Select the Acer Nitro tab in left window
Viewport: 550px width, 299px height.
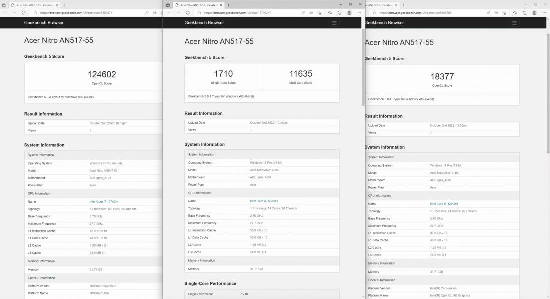point(35,5)
